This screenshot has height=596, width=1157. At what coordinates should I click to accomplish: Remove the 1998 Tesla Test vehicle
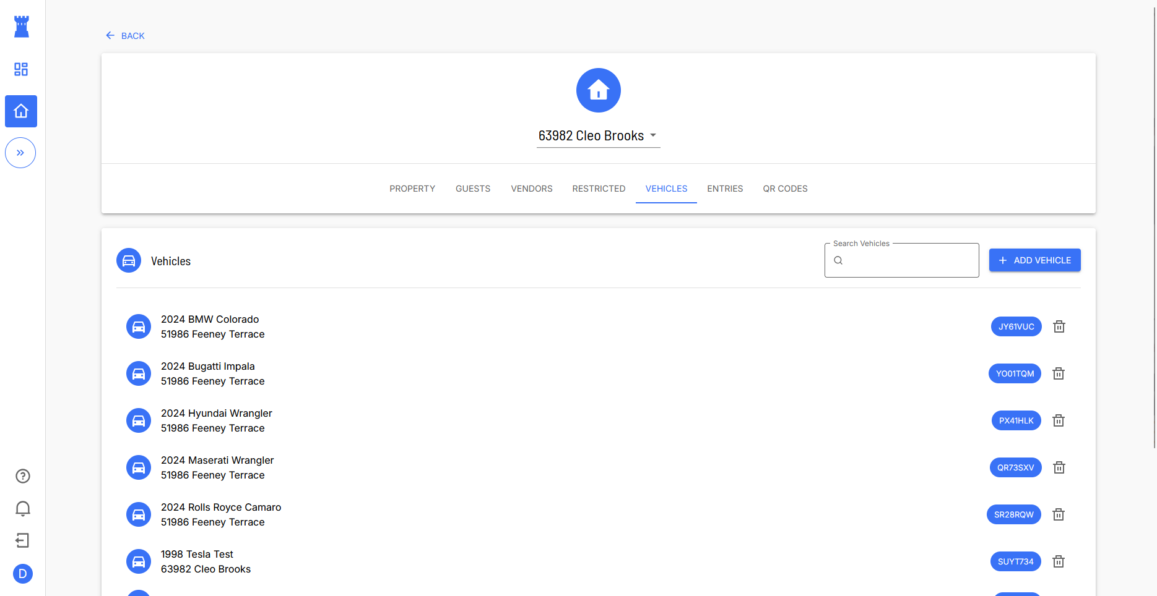point(1059,561)
